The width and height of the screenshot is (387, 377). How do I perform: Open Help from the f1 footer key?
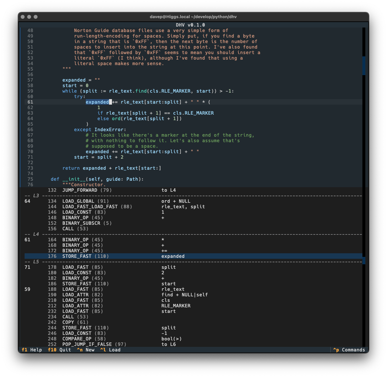click(32, 349)
